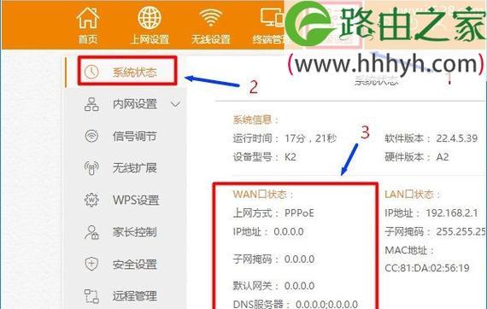Image resolution: width=487 pixels, height=309 pixels.
Task: Click the LAN subnet mask 255.255.25x value
Action: click(461, 232)
